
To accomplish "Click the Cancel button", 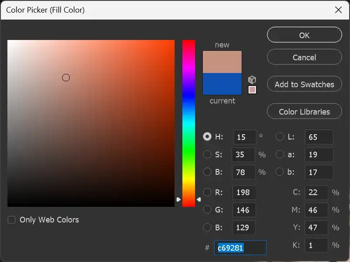I will [304, 57].
